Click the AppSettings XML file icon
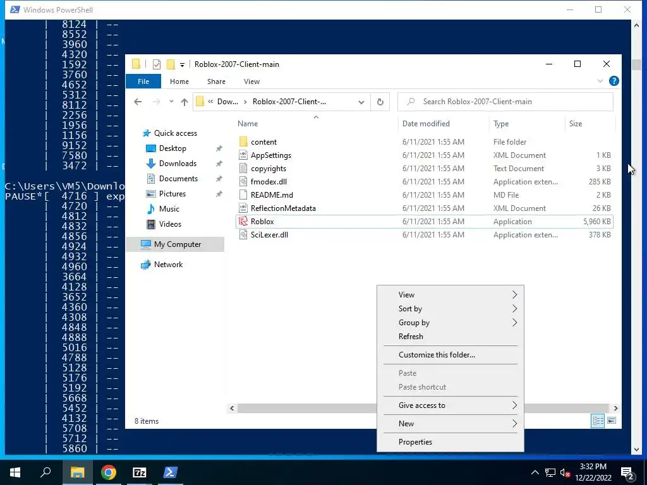Image resolution: width=647 pixels, height=485 pixels. coord(243,155)
